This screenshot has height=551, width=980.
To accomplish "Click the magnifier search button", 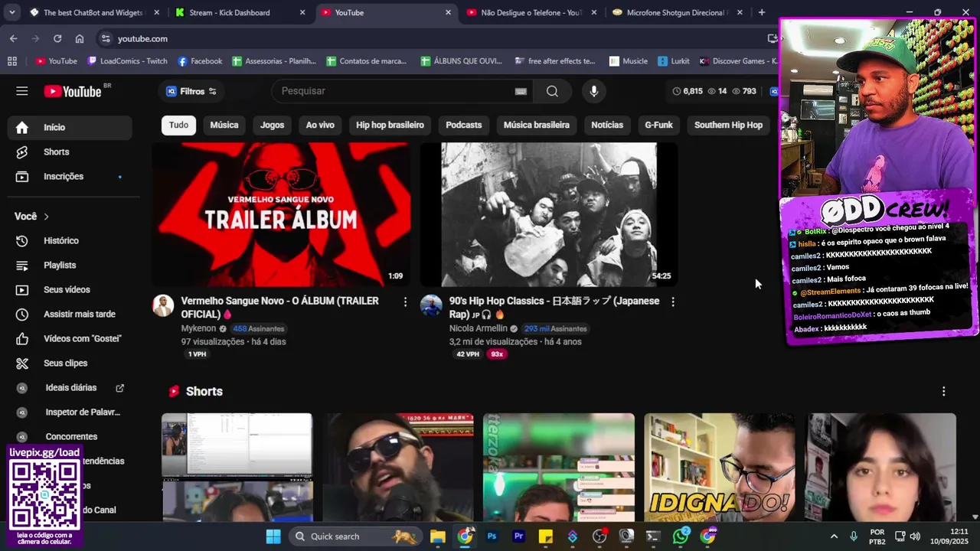I will click(552, 91).
